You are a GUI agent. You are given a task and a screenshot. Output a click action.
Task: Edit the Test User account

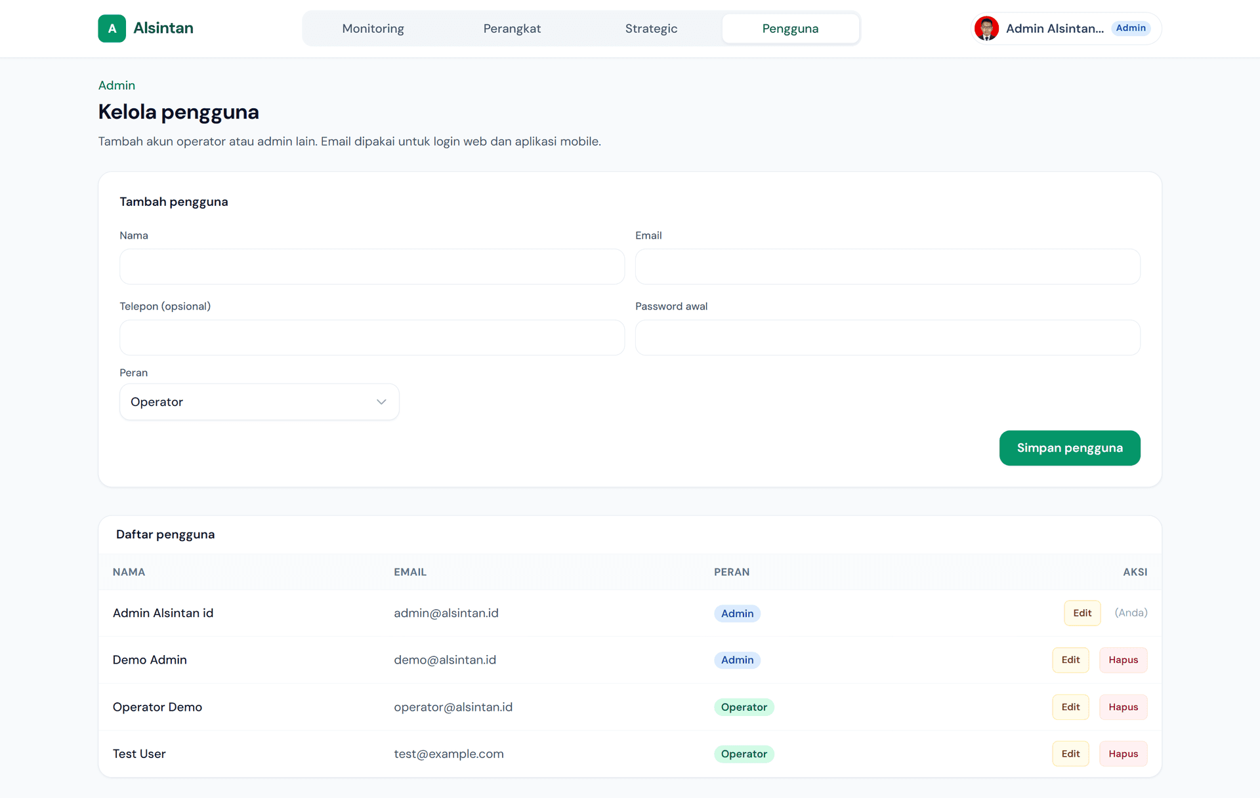[1070, 754]
